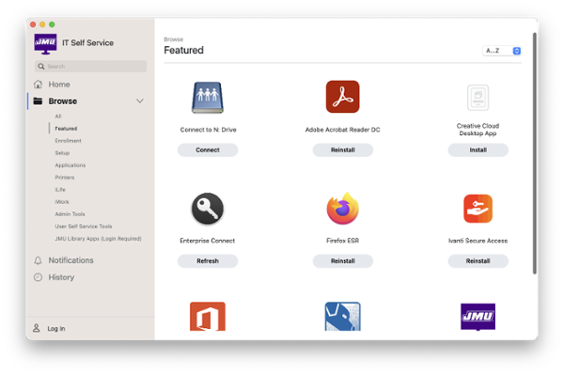Open the A..Z sort dropdown

click(x=502, y=51)
